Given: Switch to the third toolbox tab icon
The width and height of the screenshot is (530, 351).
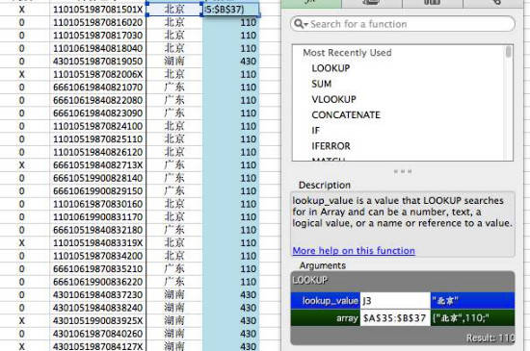Looking at the screenshot, I should [x=433, y=3].
